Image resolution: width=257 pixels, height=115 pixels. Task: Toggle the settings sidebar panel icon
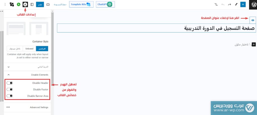tap(32, 5)
